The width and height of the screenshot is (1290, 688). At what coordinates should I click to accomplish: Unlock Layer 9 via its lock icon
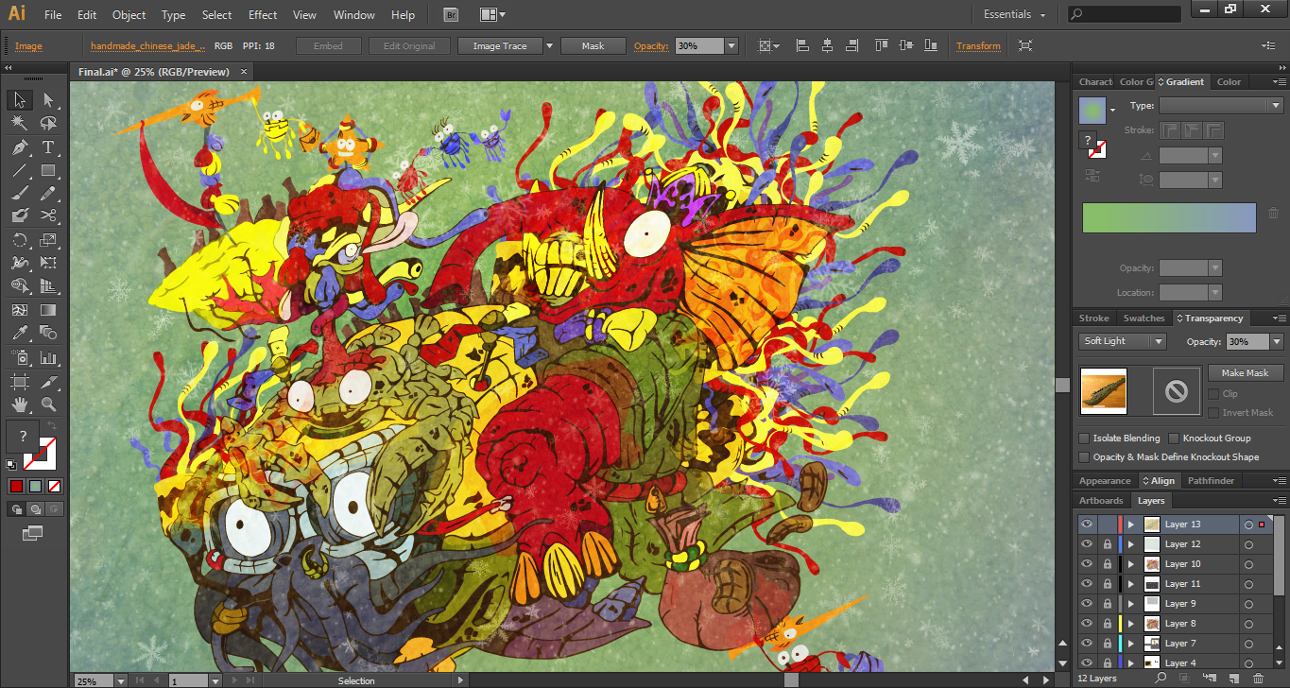[x=1107, y=604]
